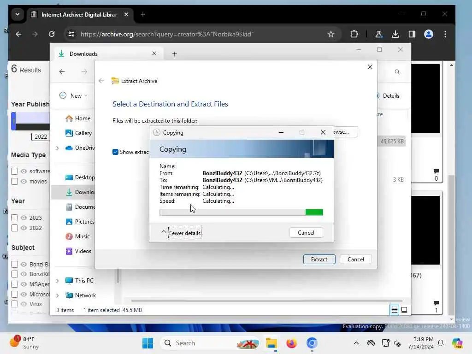Show only software with eye icon
The image size is (472, 354).
(24, 171)
